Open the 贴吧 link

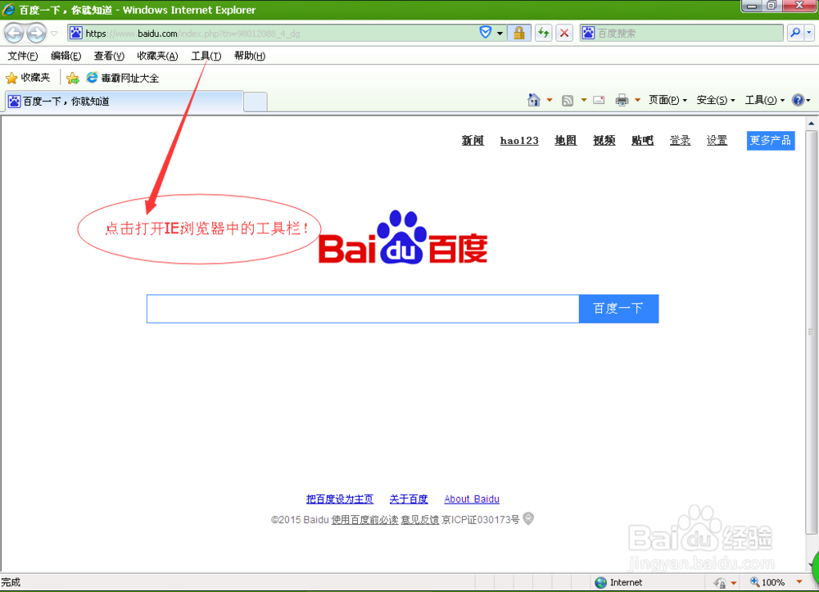642,141
